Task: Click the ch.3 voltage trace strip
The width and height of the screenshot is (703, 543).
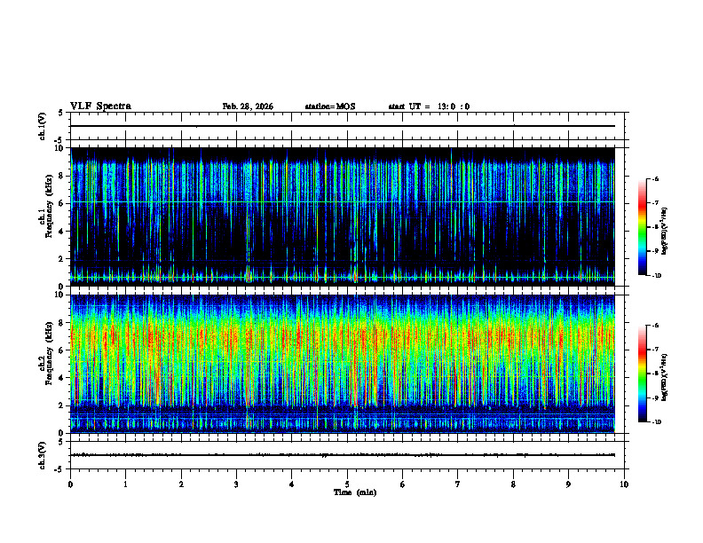Action: click(x=347, y=455)
